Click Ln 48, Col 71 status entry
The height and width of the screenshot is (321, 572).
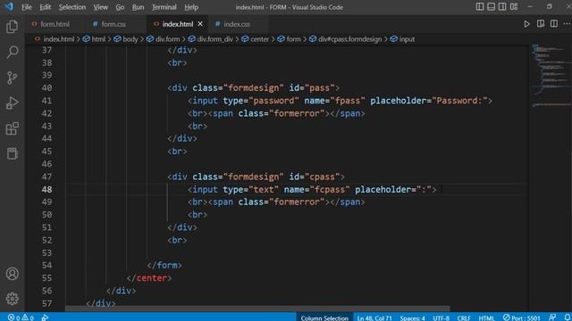pos(374,317)
